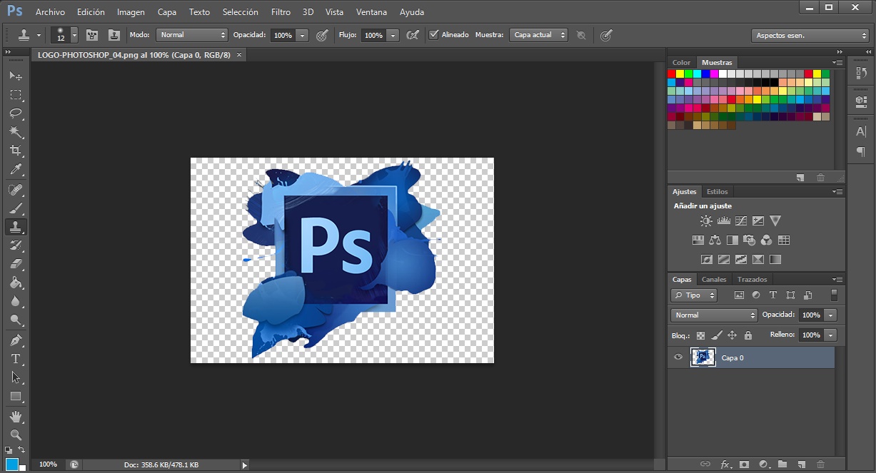The height and width of the screenshot is (473, 876).
Task: Open the Filtro menu
Action: click(x=281, y=12)
